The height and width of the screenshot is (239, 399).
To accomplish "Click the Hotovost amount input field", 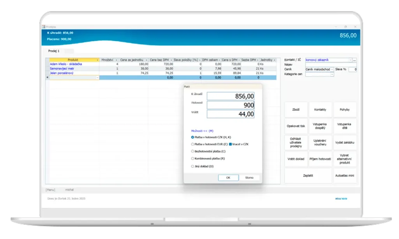I will click(x=230, y=105).
